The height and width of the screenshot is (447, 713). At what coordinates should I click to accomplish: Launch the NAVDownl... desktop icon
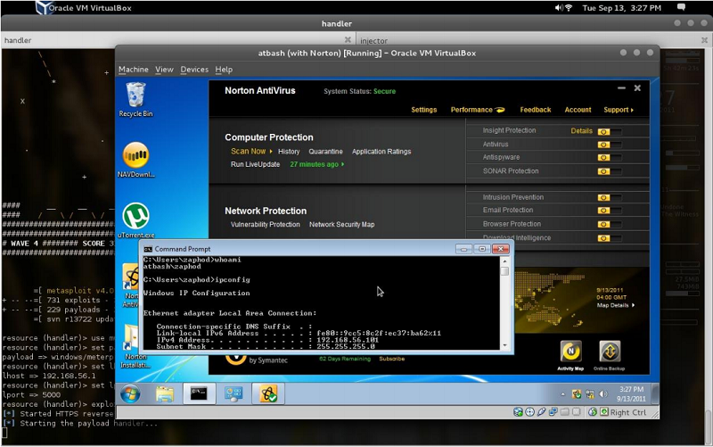click(135, 160)
